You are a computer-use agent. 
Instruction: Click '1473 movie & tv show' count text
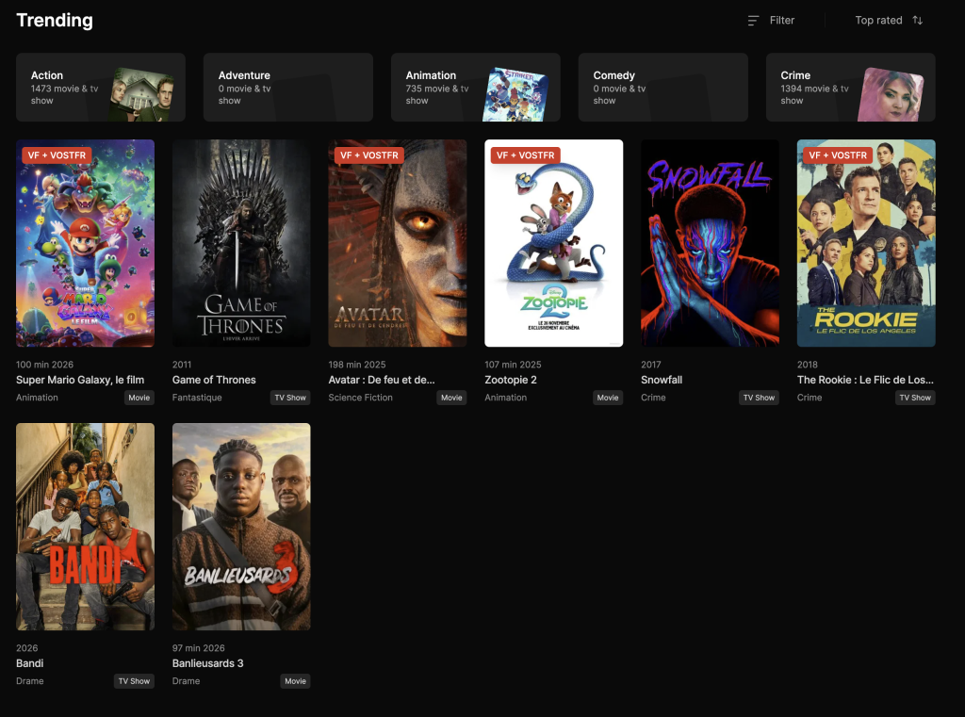point(65,95)
